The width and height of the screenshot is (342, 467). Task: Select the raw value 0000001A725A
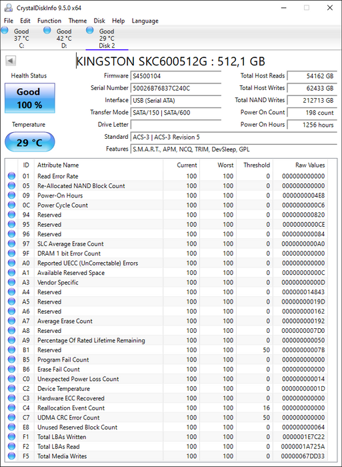click(303, 446)
